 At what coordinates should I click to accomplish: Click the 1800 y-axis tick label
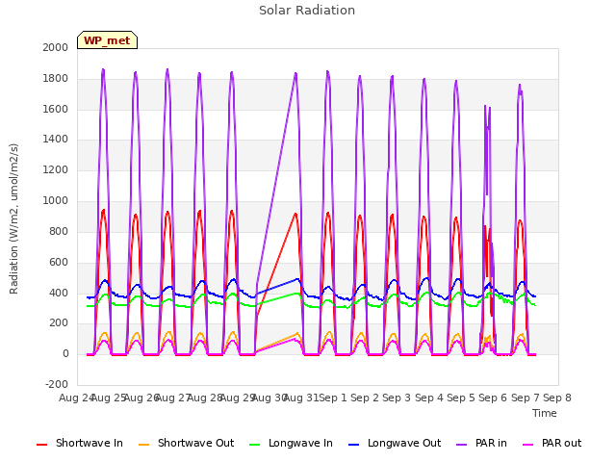point(56,78)
